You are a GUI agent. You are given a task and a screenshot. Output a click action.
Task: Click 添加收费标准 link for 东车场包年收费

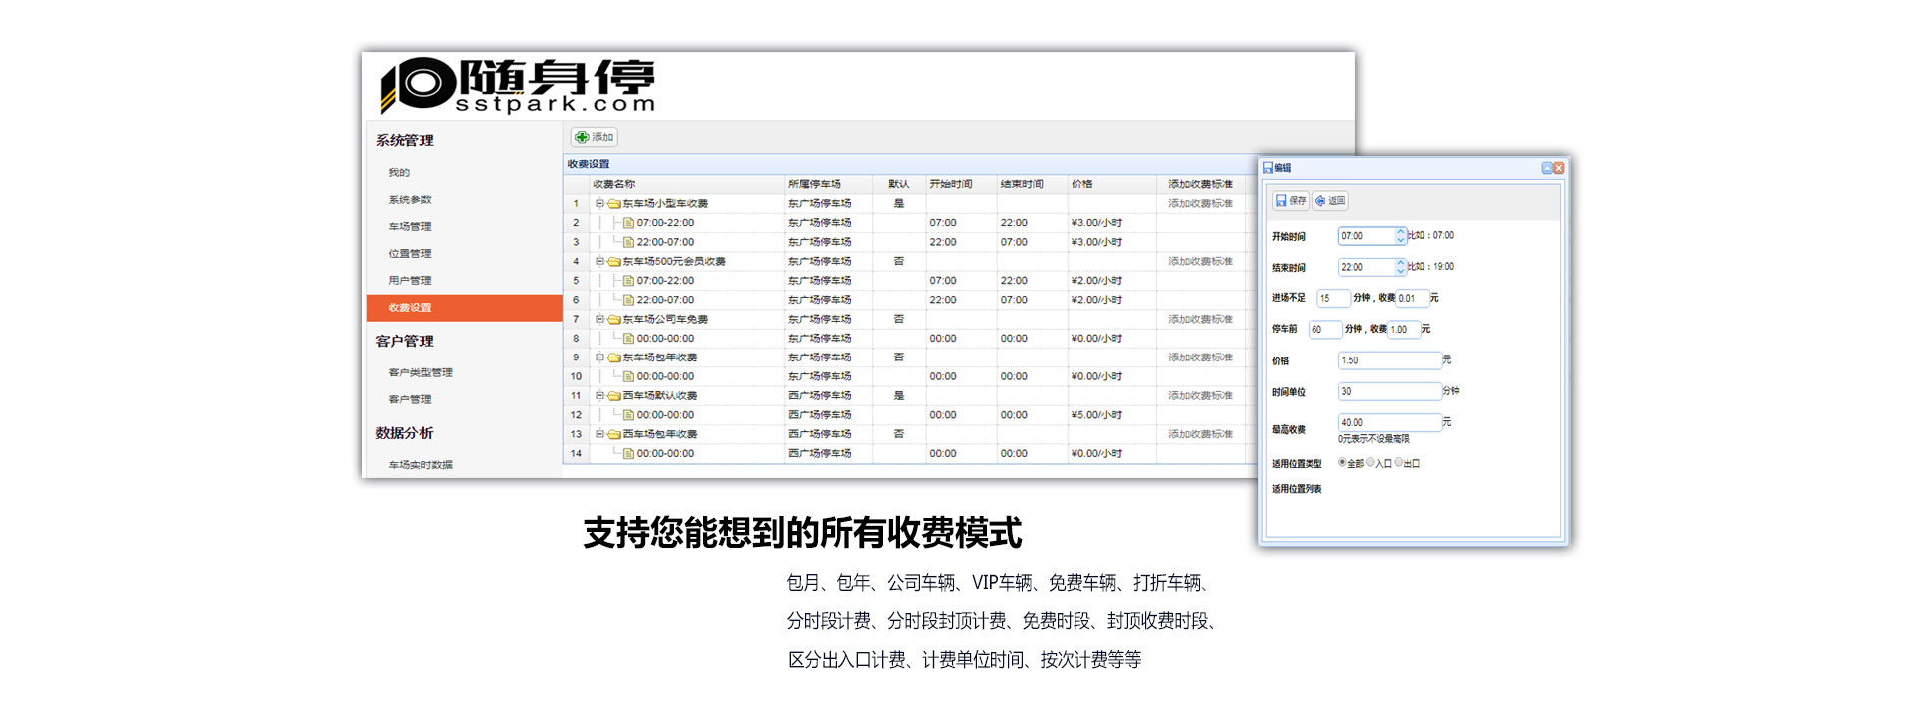tap(1200, 357)
